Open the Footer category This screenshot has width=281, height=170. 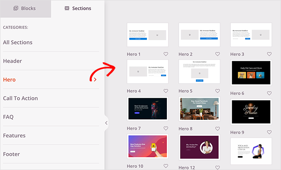click(51, 154)
